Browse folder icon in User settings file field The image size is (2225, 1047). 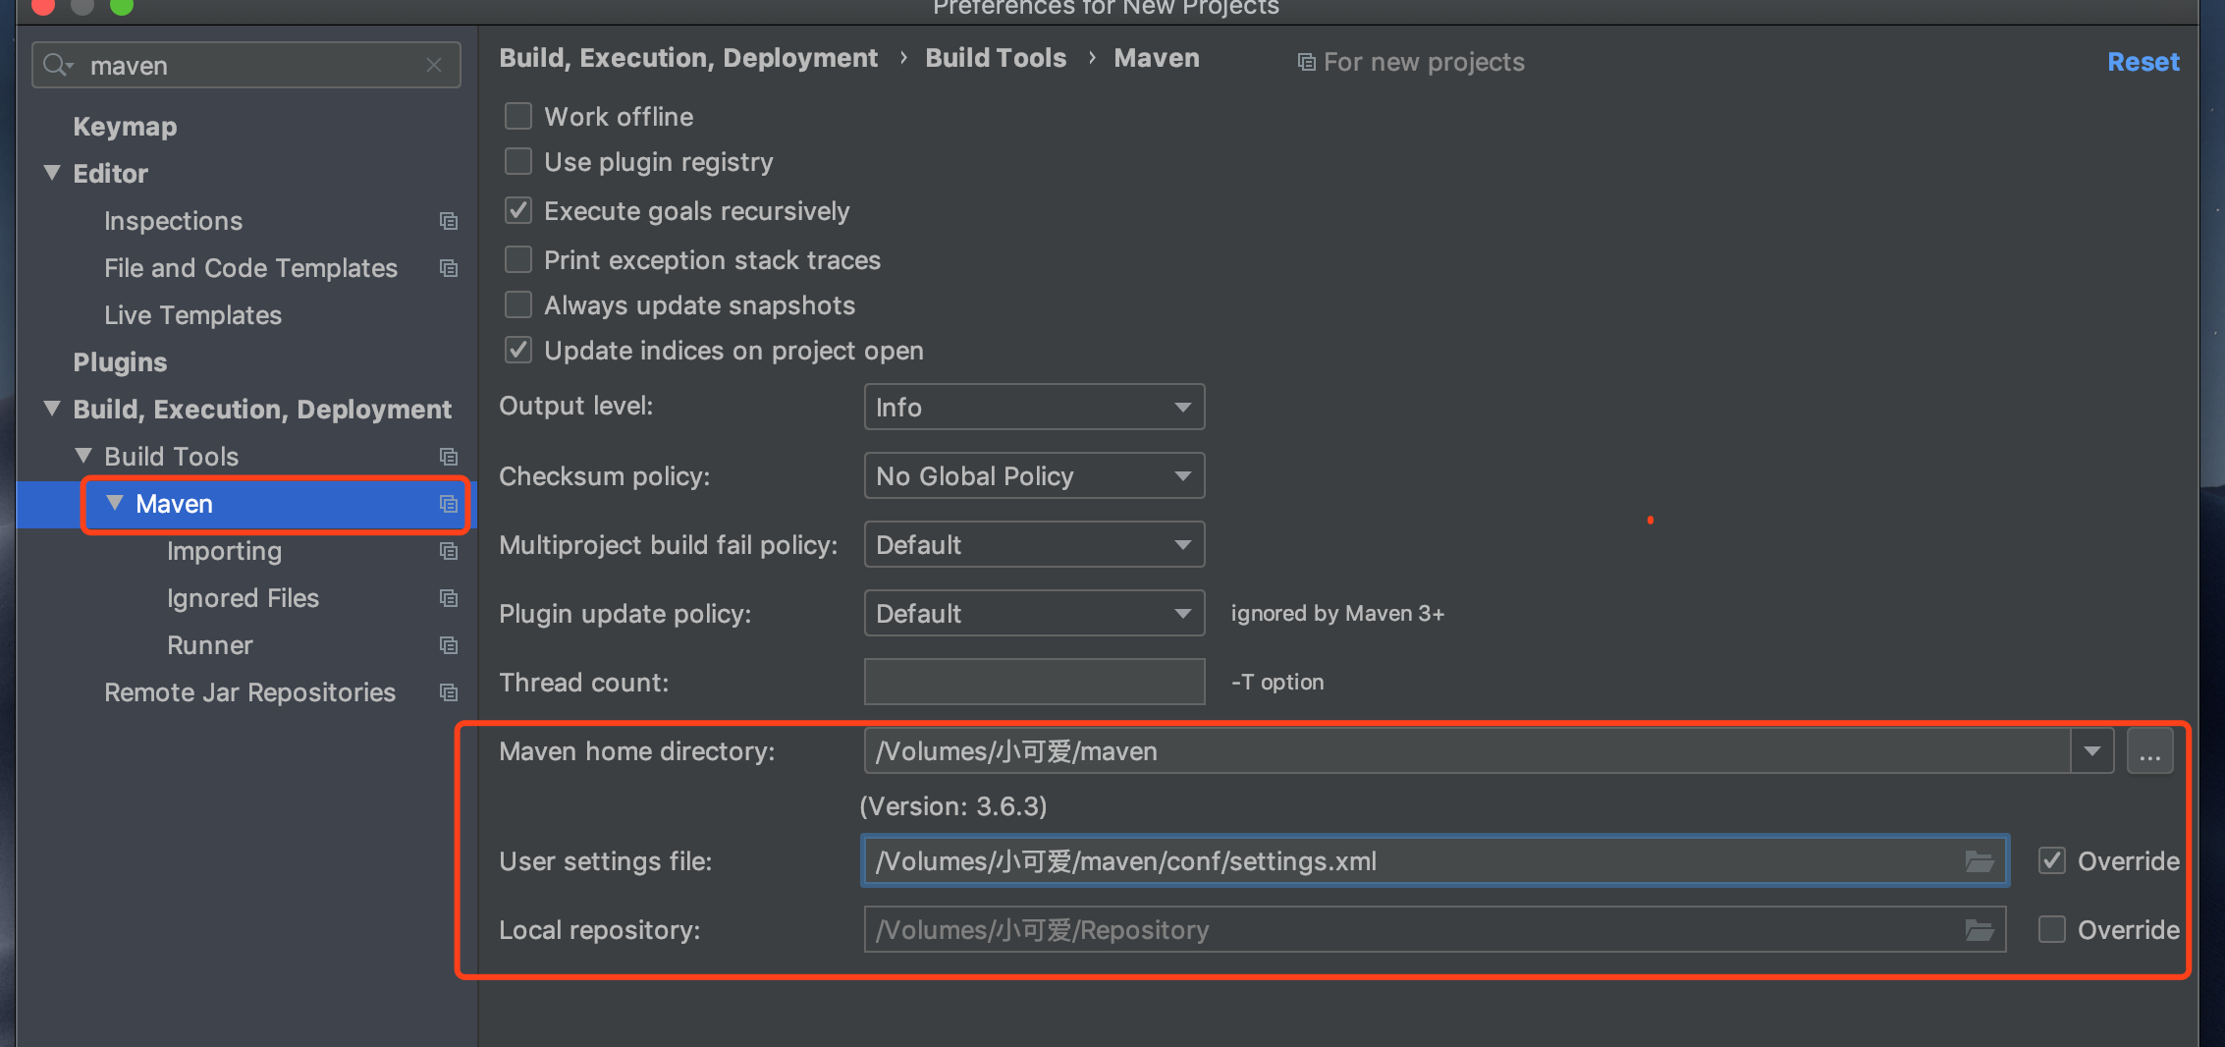click(1979, 861)
